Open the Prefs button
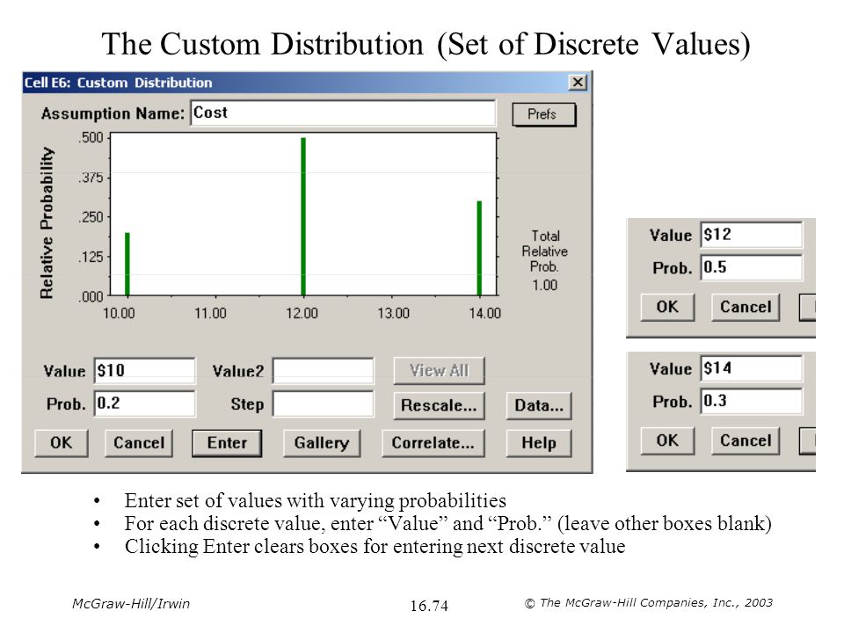 click(x=543, y=114)
